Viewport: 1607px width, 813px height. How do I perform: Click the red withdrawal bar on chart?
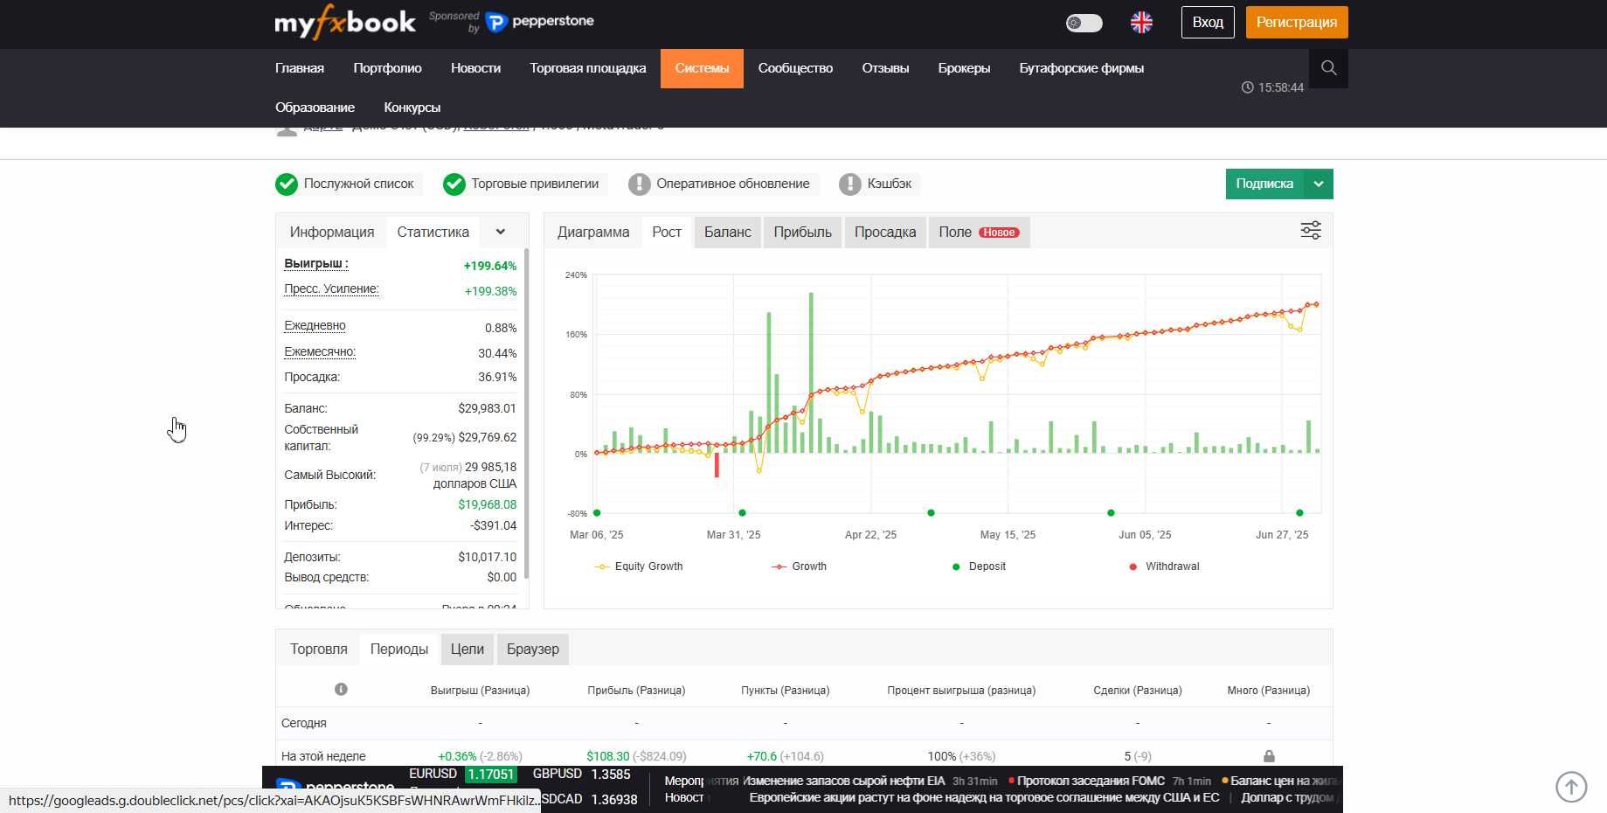click(x=717, y=465)
